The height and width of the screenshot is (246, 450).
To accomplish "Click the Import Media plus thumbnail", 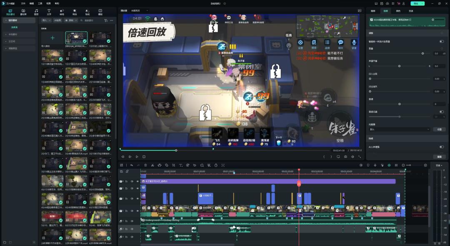I will [x=52, y=38].
